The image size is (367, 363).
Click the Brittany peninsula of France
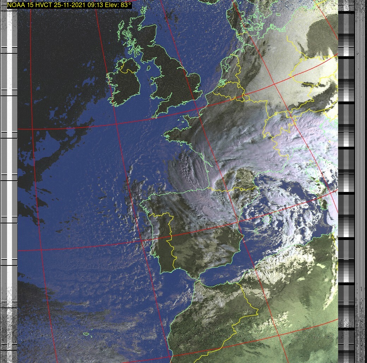click(x=176, y=136)
